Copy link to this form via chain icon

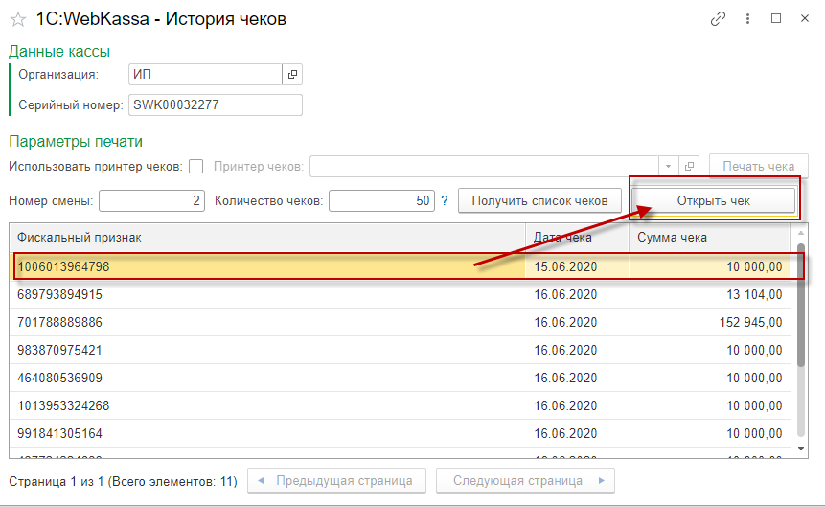click(719, 19)
